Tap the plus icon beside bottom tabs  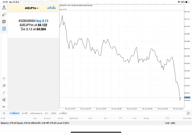[x=4, y=113]
